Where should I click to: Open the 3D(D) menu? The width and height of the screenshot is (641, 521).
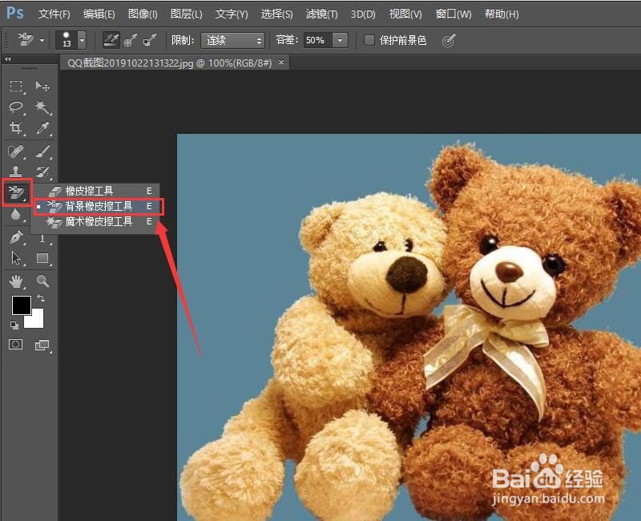pyautogui.click(x=363, y=14)
